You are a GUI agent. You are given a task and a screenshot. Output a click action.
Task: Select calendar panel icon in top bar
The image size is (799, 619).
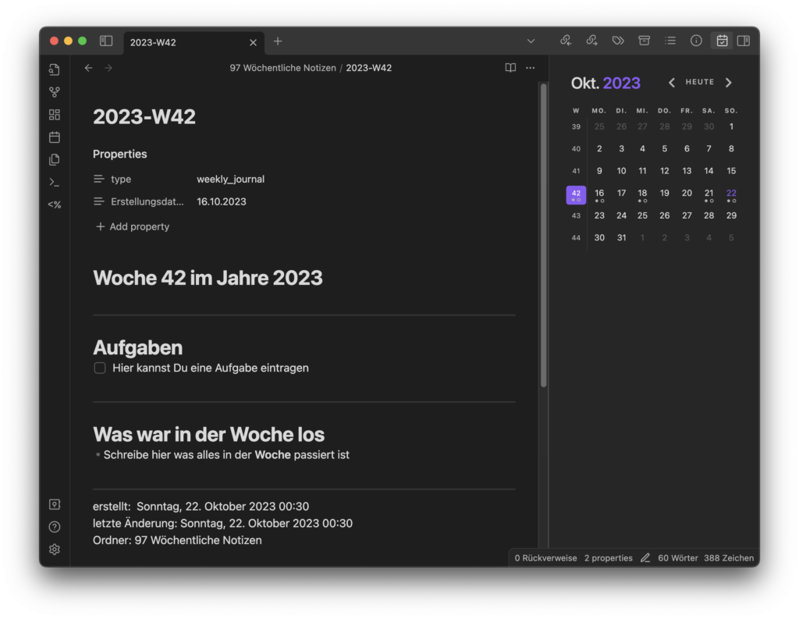point(722,41)
